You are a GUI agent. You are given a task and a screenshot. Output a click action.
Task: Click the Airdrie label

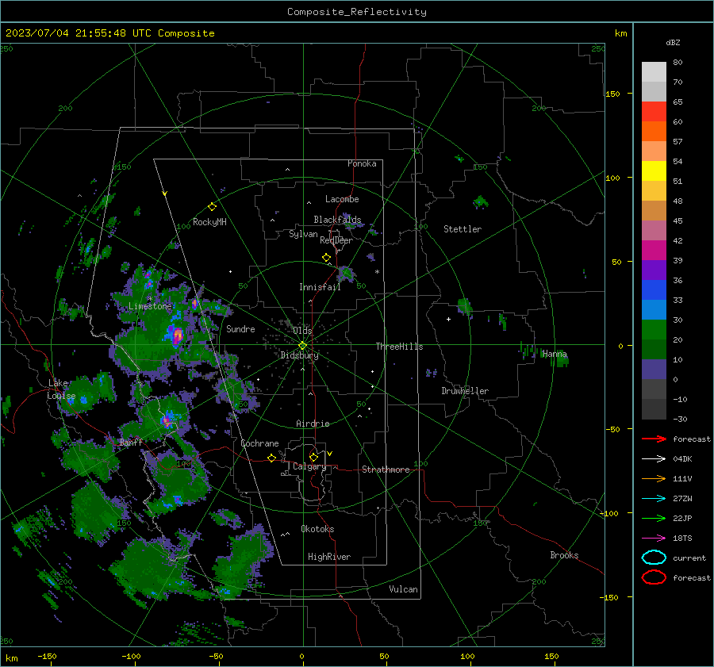click(x=313, y=424)
